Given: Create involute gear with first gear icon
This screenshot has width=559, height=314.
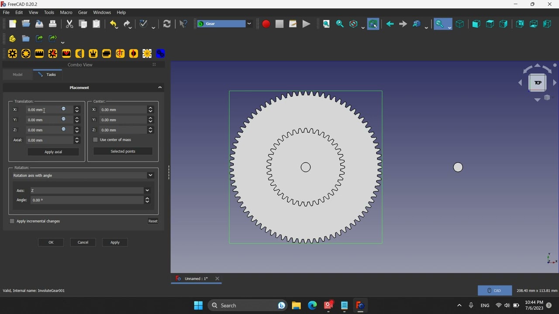Looking at the screenshot, I should point(13,53).
